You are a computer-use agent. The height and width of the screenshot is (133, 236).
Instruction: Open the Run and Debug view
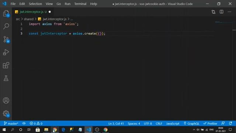click(x=6, y=52)
